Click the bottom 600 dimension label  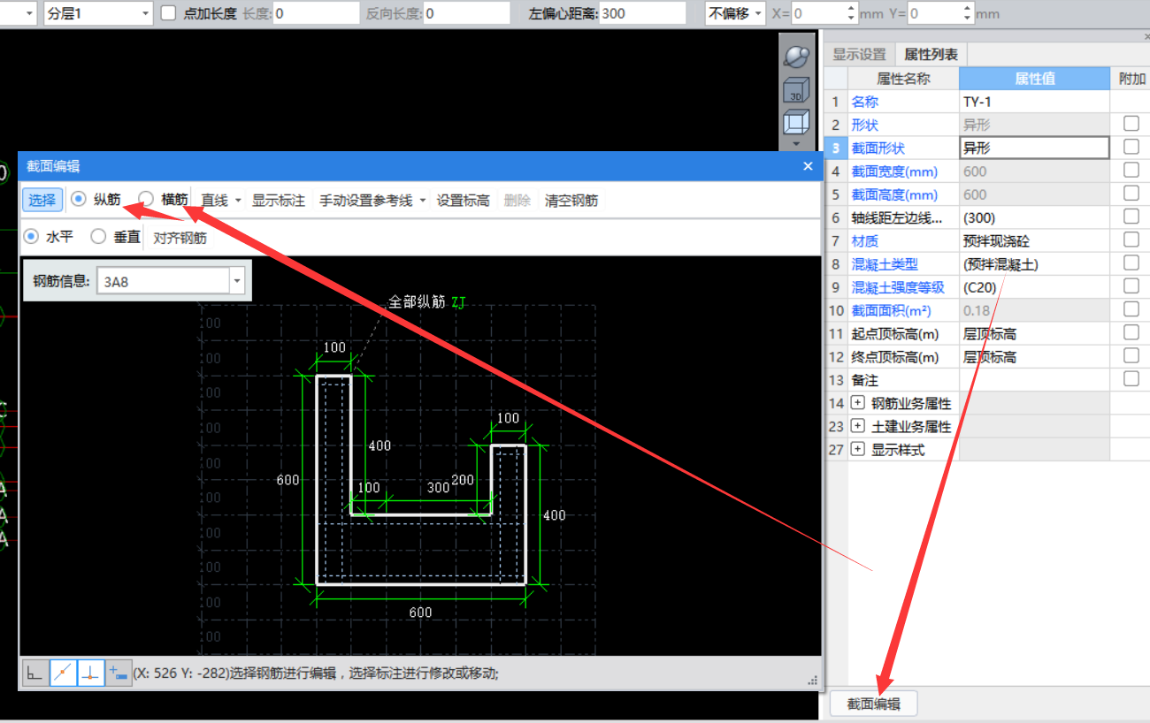420,613
